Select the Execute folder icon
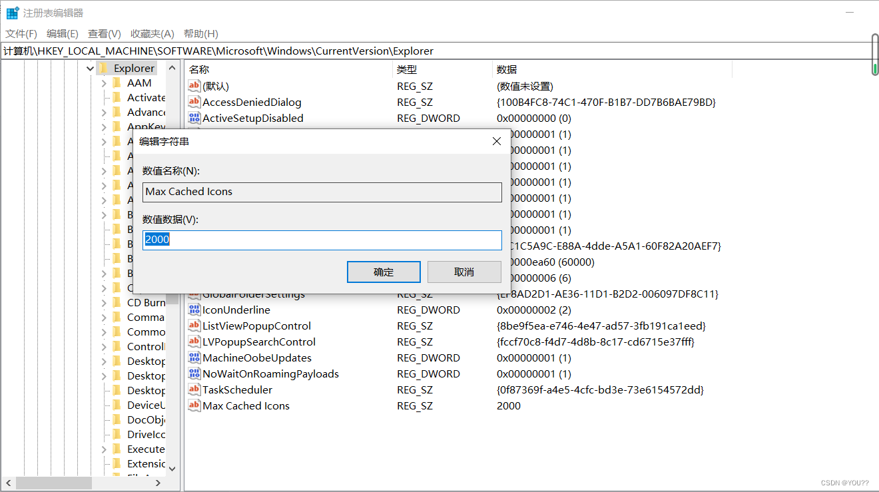 click(117, 449)
